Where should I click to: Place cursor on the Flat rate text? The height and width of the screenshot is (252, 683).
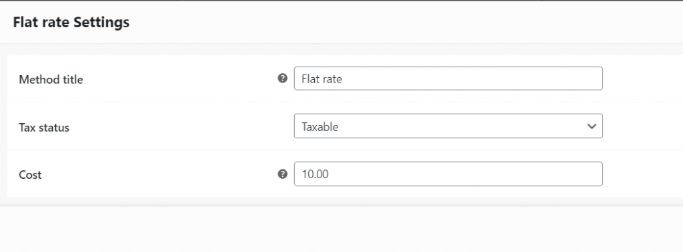(x=321, y=79)
